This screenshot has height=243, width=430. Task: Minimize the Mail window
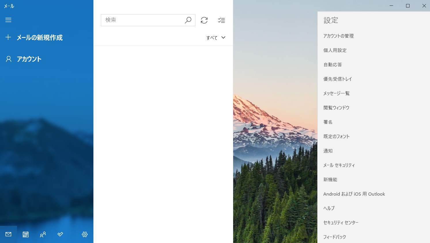391,6
